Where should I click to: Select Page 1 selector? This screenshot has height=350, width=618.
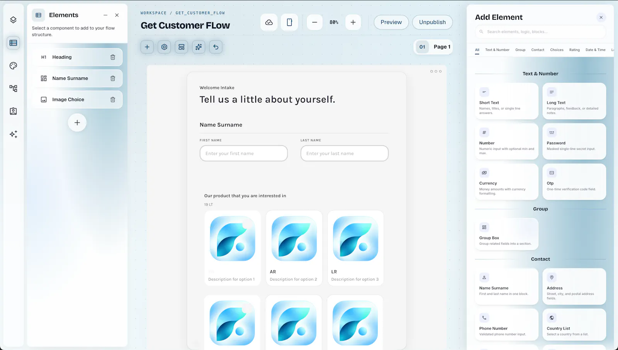click(433, 47)
